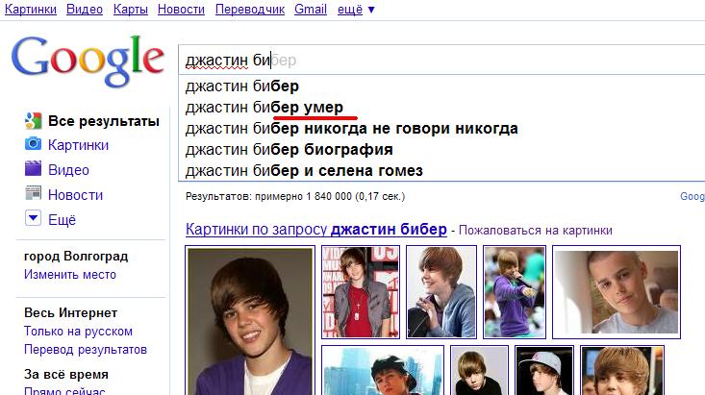Click the film clapper icon beside Видео
Image resolution: width=705 pixels, height=395 pixels.
pyautogui.click(x=33, y=169)
